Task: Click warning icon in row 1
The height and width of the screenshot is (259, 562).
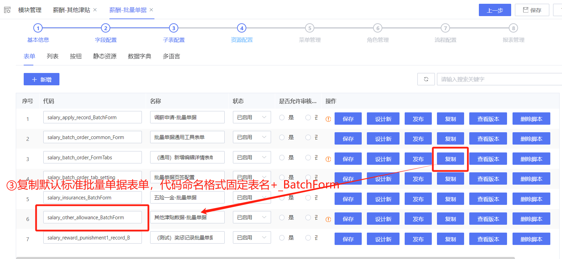Action: [x=328, y=119]
